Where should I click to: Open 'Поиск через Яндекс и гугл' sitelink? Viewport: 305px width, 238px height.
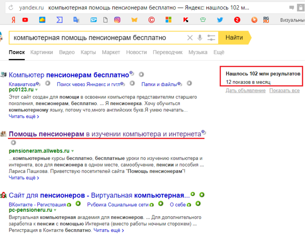pyautogui.click(x=88, y=84)
